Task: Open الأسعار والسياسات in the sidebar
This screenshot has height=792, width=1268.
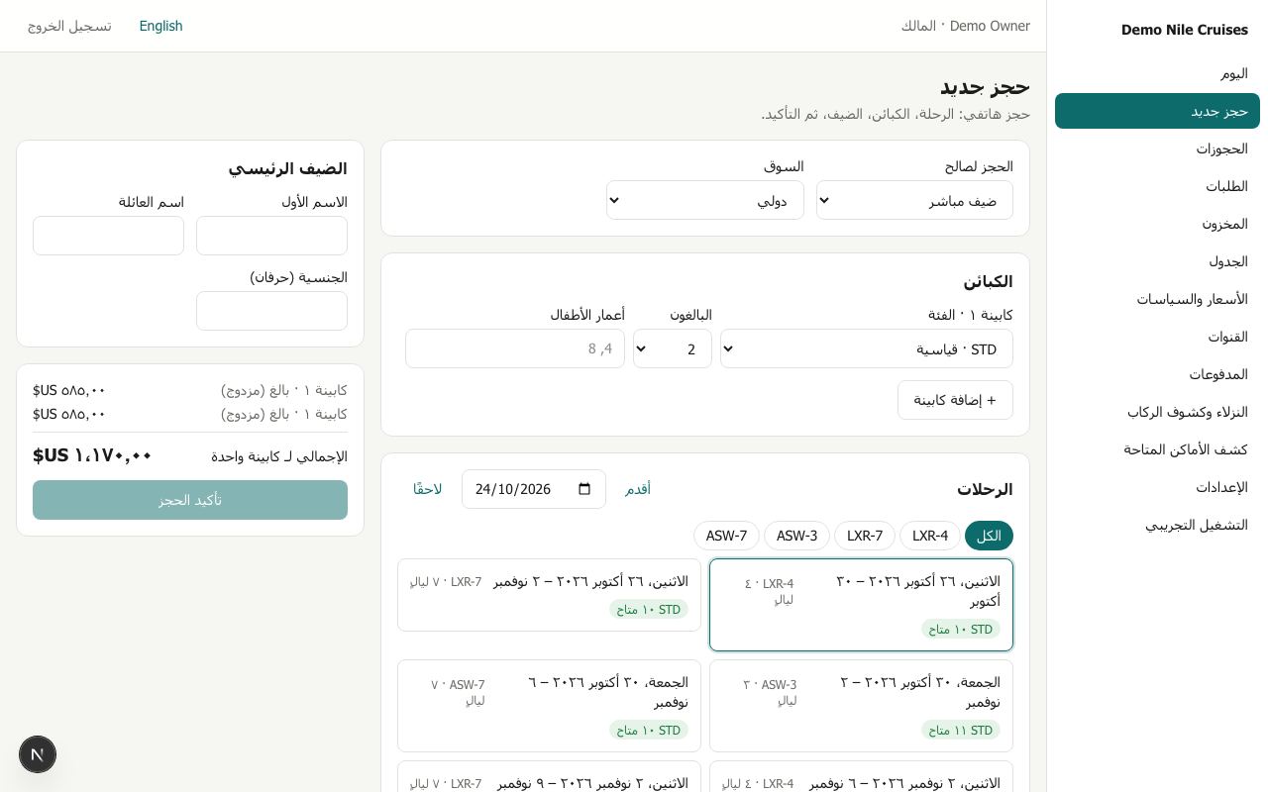Action: click(x=1157, y=299)
